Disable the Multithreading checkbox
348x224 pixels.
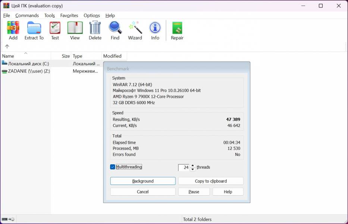[113, 167]
